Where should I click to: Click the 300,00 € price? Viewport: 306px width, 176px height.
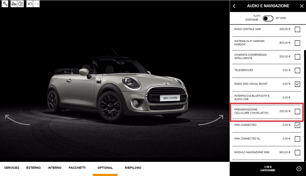285,29
